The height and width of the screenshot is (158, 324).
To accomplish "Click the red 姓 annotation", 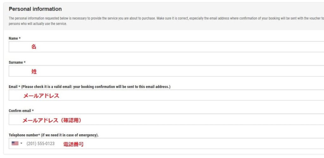I will (34, 72).
